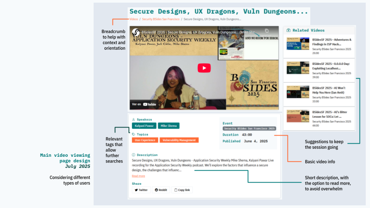Click the Topics tag icon
370x208 pixels.
(x=134, y=134)
